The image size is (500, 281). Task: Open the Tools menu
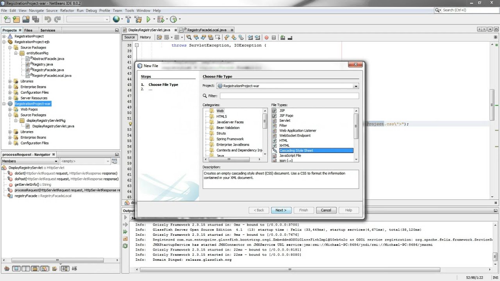(x=129, y=11)
